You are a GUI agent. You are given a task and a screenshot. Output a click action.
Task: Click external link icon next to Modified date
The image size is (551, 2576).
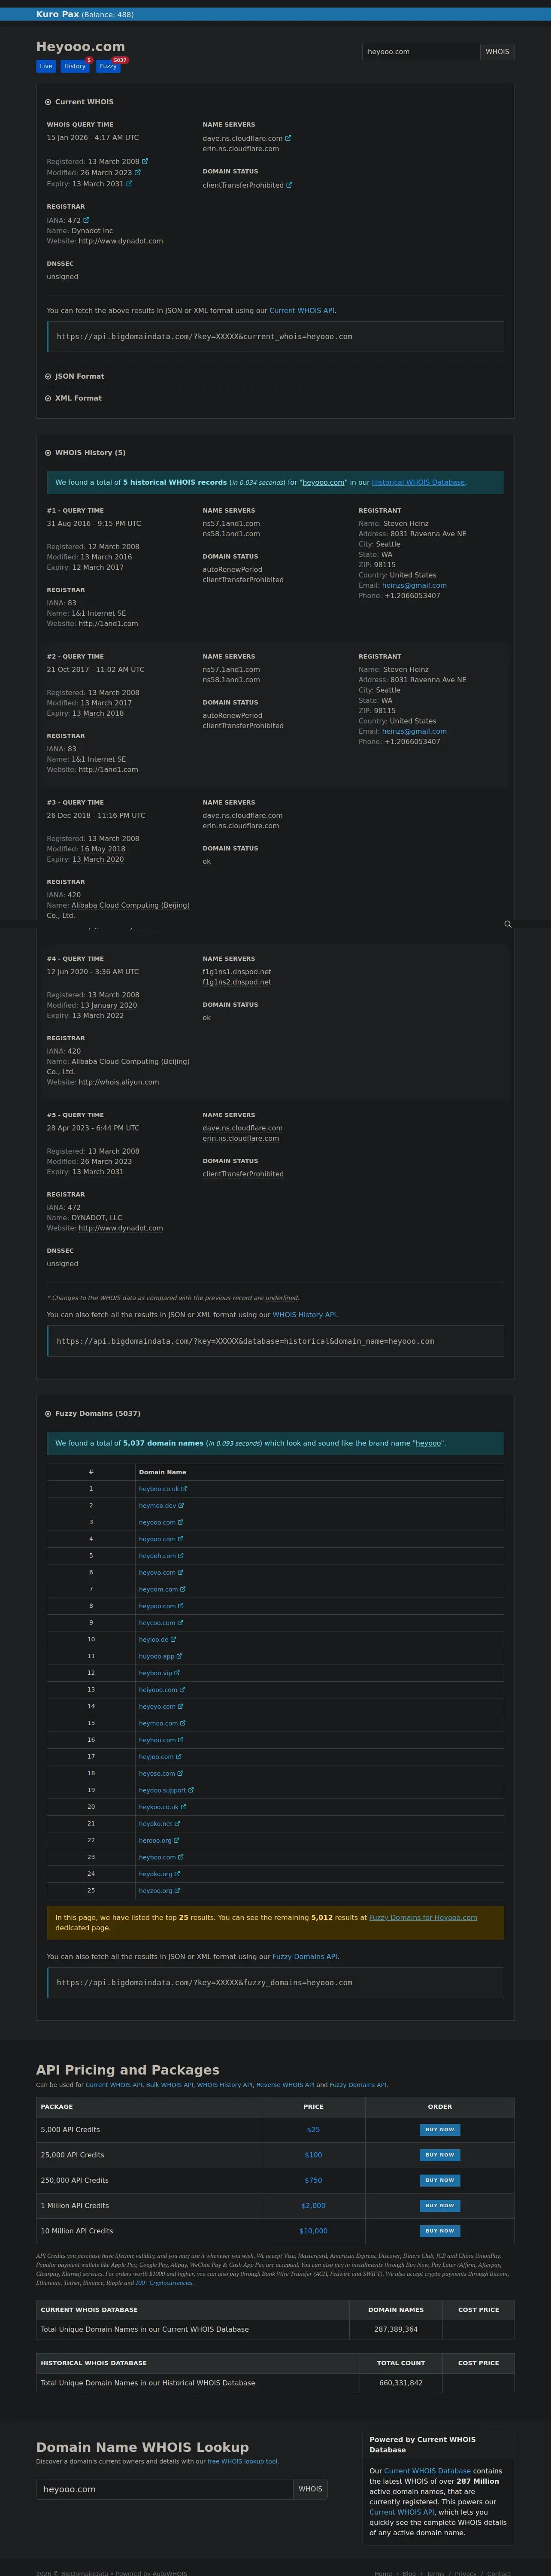(138, 172)
